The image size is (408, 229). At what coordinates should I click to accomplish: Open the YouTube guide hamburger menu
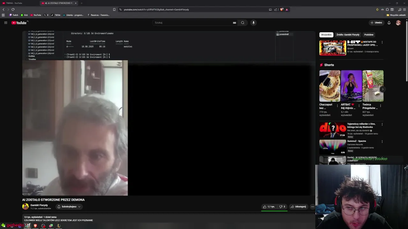5,23
